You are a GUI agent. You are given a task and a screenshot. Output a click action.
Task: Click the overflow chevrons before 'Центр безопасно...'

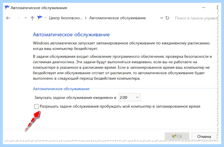coord(46,18)
